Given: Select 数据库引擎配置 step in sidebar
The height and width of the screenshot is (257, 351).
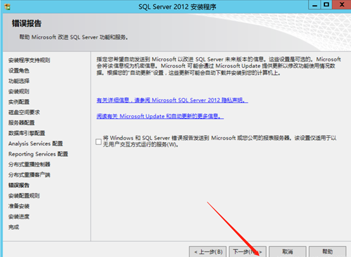Looking at the screenshot, I should 27,133.
